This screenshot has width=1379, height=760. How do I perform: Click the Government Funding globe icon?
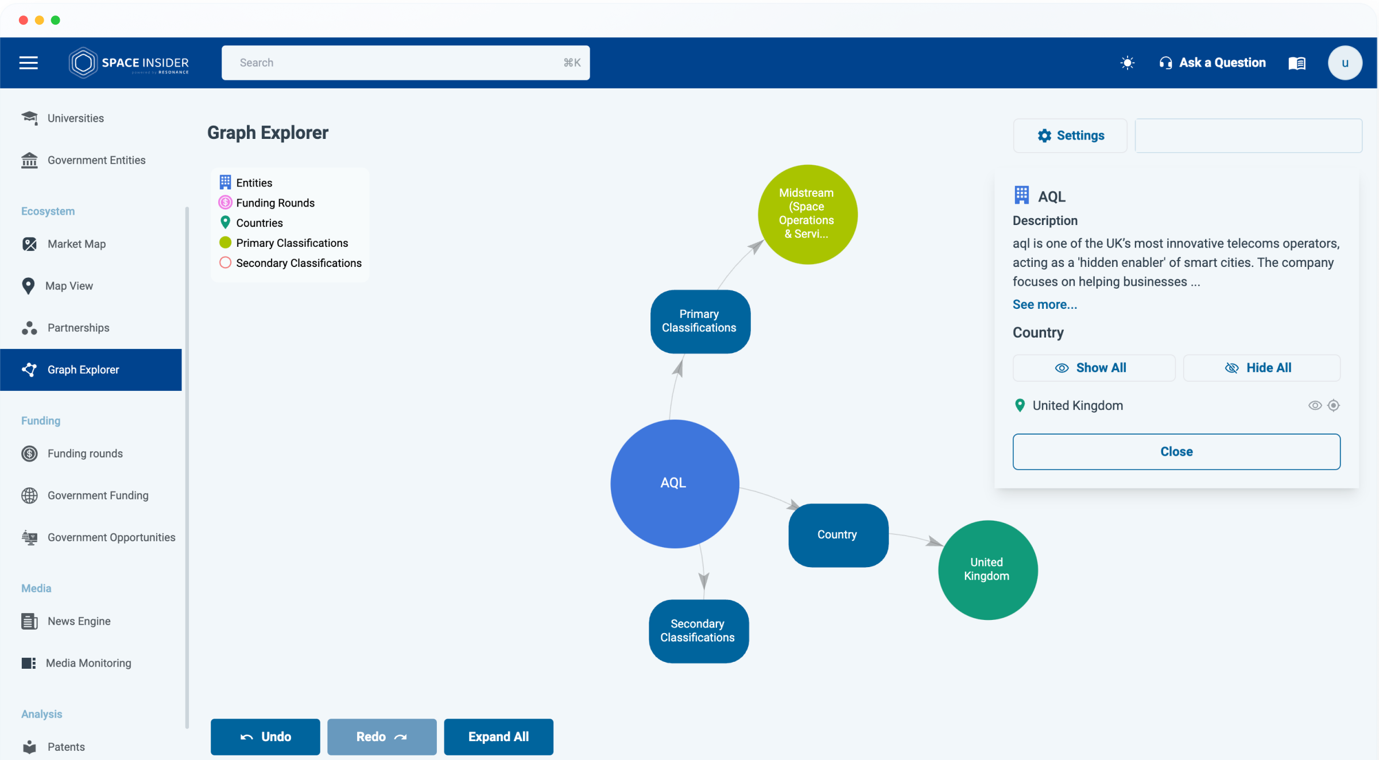(29, 495)
